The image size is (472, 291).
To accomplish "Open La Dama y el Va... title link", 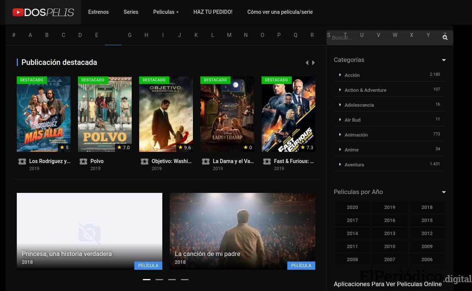I will tap(233, 161).
